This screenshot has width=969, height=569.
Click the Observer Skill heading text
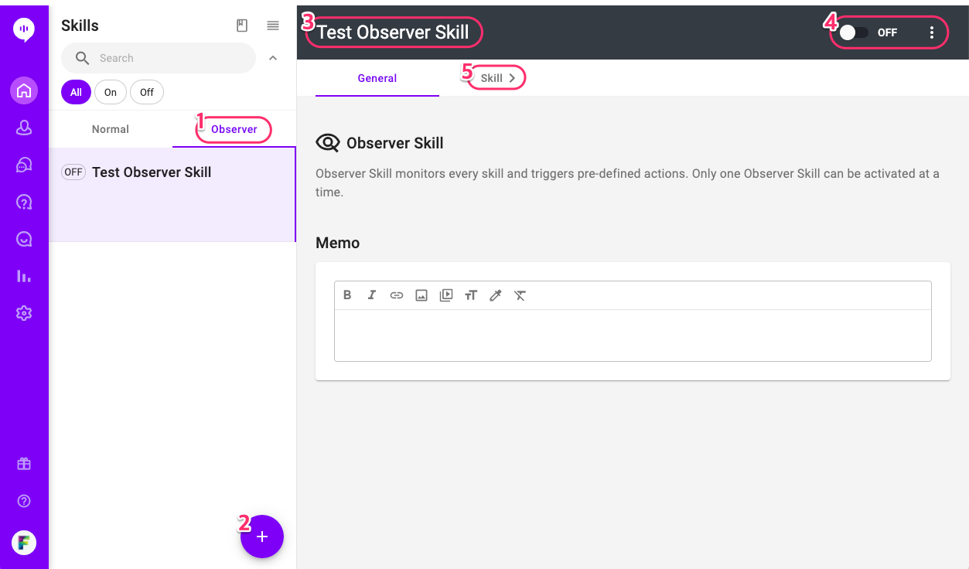pos(395,143)
